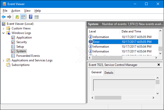The width and height of the screenshot is (164, 110).
Task: Switch to the Details tab
Action: tap(109, 72)
